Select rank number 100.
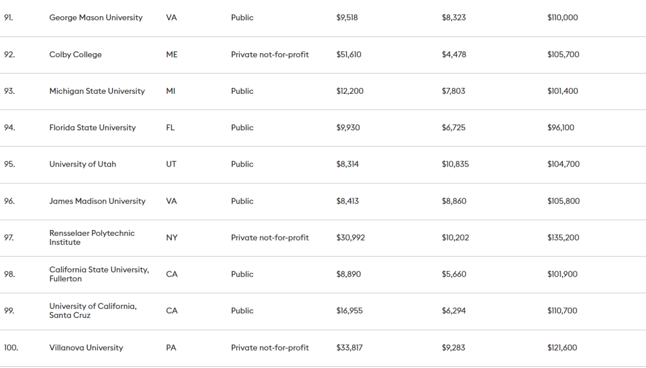 click(11, 348)
